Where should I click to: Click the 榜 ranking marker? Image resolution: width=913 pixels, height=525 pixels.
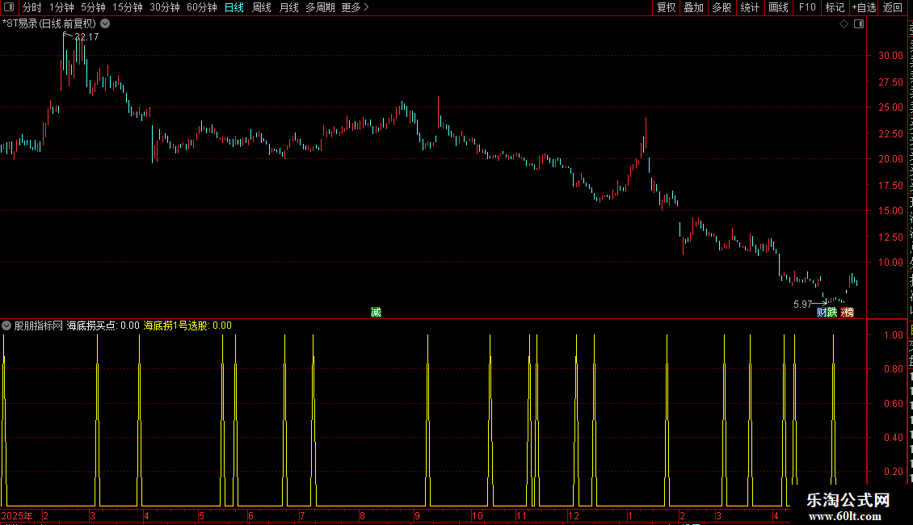pyautogui.click(x=848, y=313)
